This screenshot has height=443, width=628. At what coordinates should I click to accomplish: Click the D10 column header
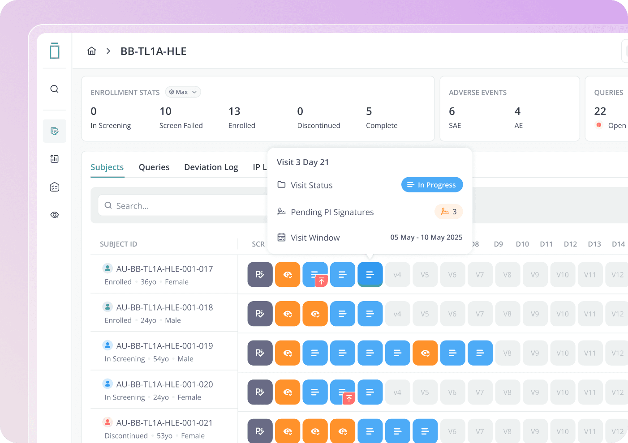[x=522, y=244]
